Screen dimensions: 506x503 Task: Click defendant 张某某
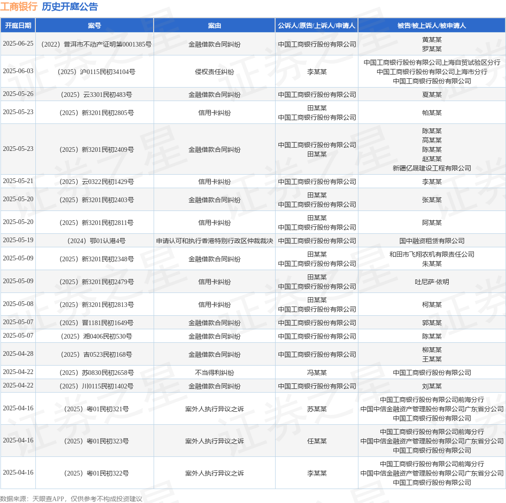(432, 200)
